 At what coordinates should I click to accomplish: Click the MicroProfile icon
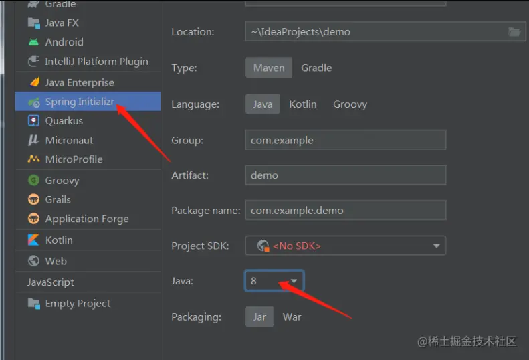33,159
